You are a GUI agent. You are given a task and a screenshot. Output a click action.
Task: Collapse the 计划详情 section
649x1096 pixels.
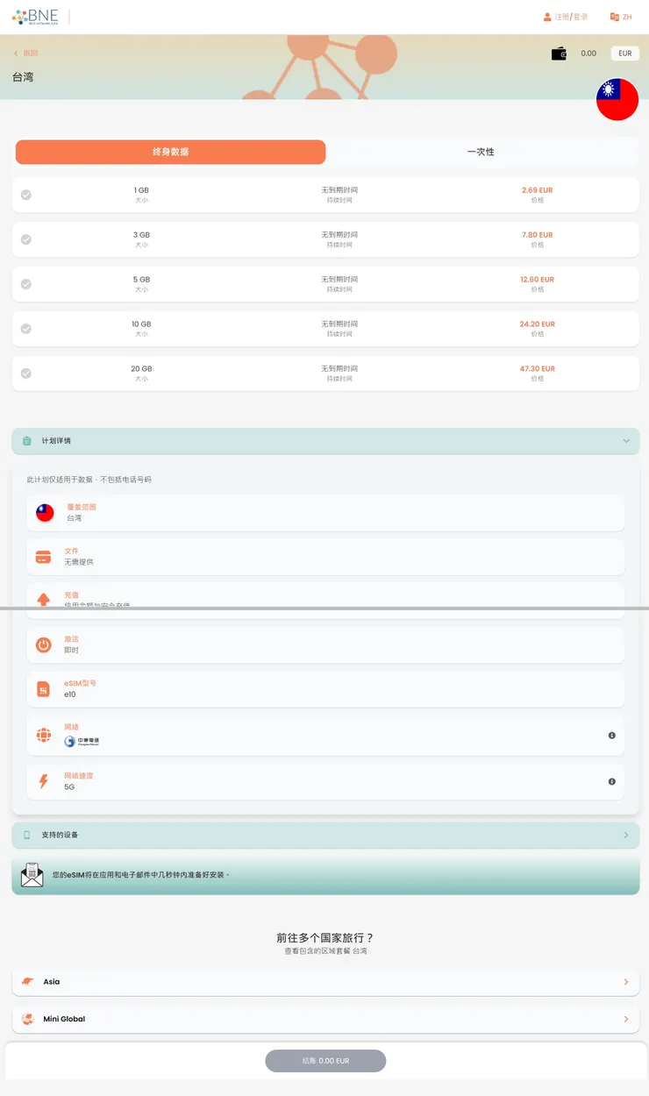click(626, 441)
